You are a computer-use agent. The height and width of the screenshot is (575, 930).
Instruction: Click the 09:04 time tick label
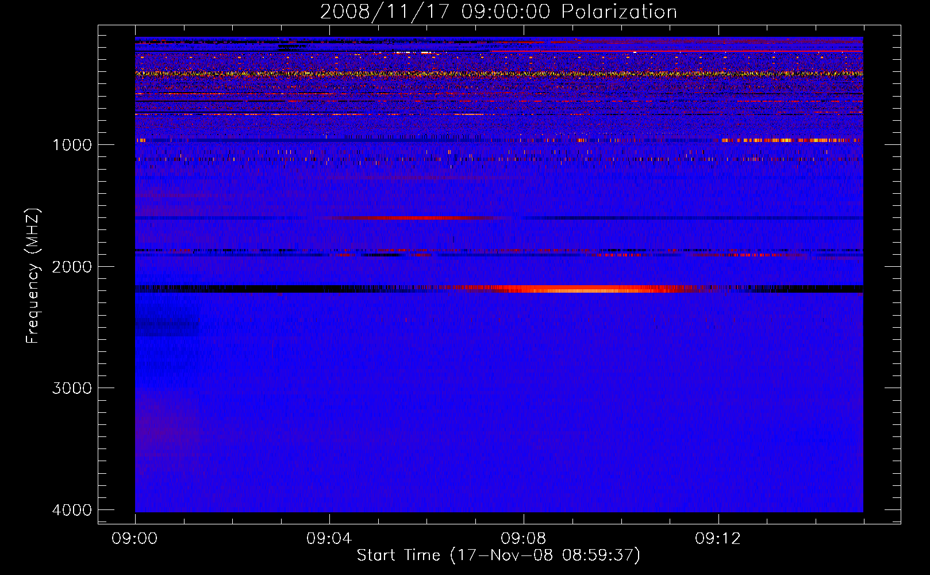tap(329, 539)
